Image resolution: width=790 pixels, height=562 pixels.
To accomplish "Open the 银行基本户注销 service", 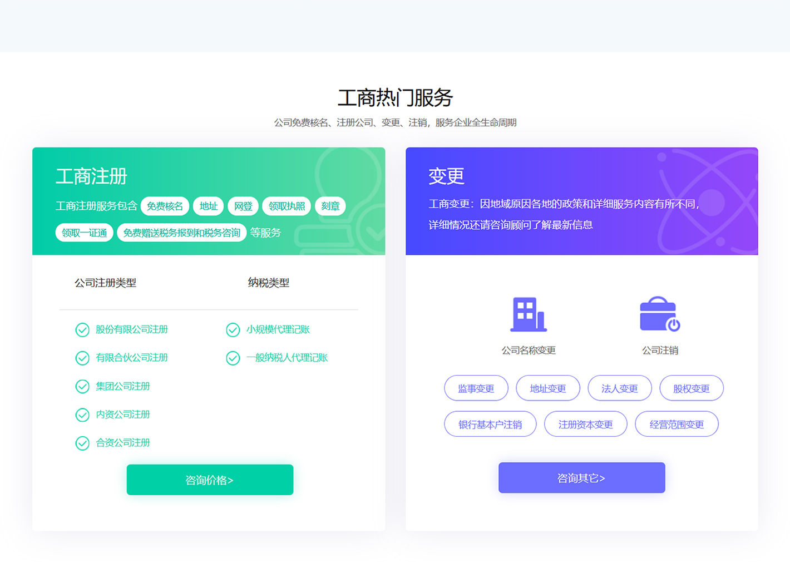I will 490,425.
